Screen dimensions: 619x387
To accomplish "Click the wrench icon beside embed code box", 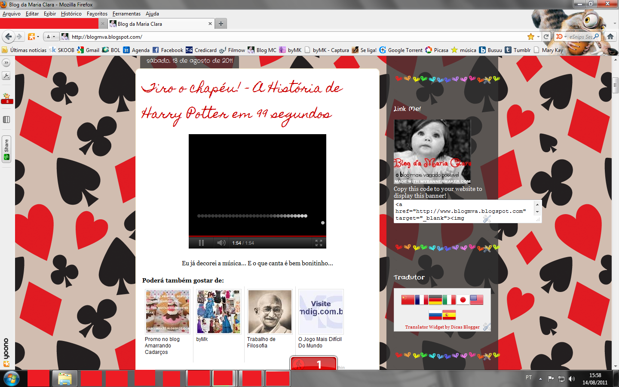I will [487, 219].
